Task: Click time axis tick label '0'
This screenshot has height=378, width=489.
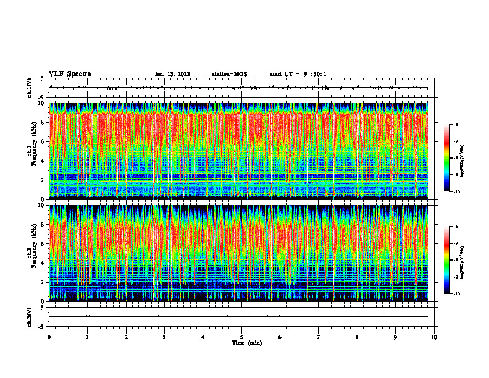Action: [49, 337]
